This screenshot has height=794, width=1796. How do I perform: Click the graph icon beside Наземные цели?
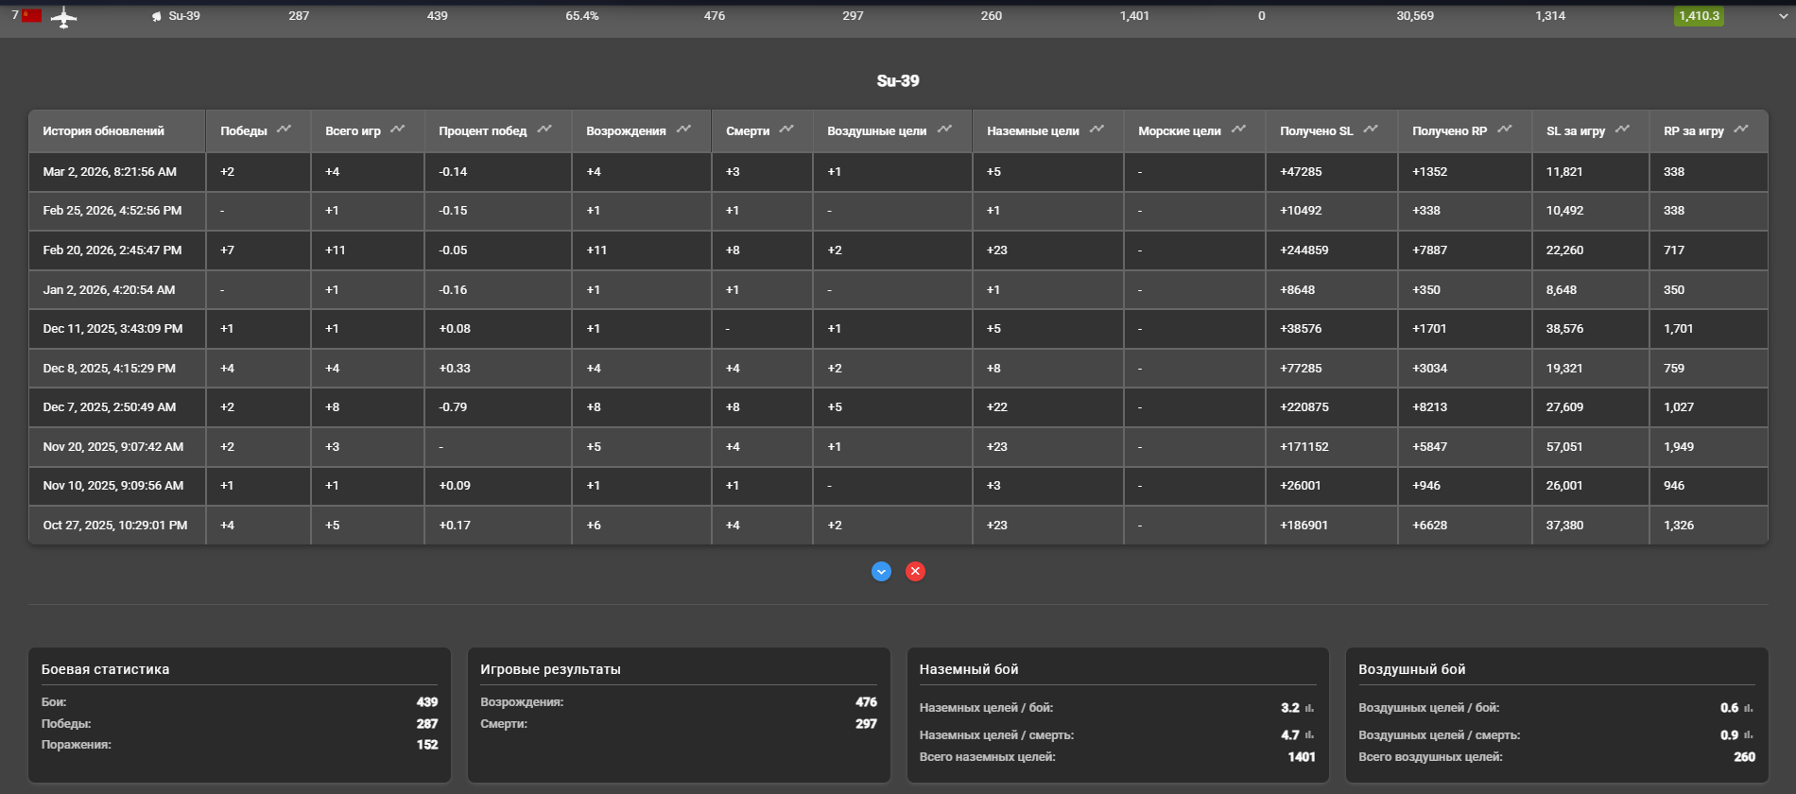[1097, 129]
